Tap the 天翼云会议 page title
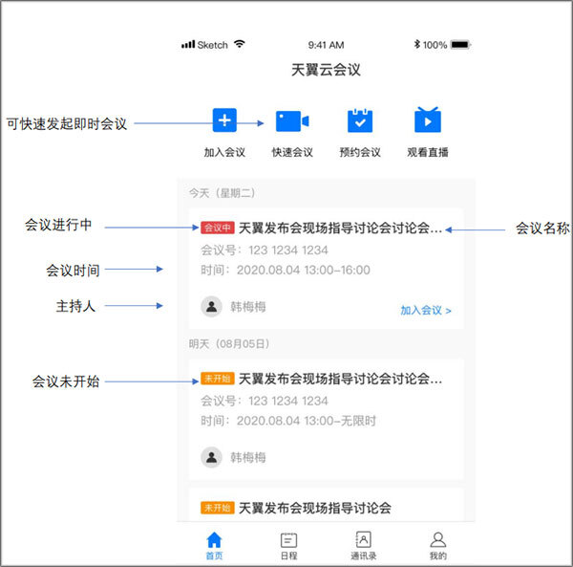 [x=326, y=70]
